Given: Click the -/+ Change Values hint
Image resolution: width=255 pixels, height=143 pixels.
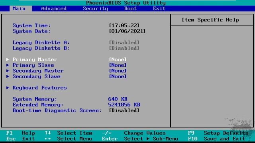Looking at the screenshot, I should click(134, 133).
